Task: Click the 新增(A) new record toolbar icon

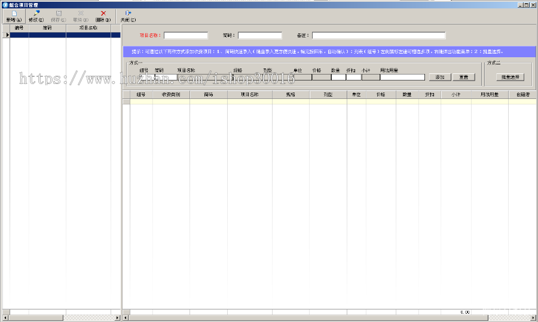Action: click(x=14, y=13)
